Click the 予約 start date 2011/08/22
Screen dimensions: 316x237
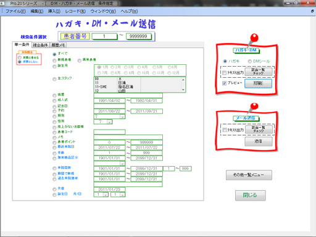109,111
